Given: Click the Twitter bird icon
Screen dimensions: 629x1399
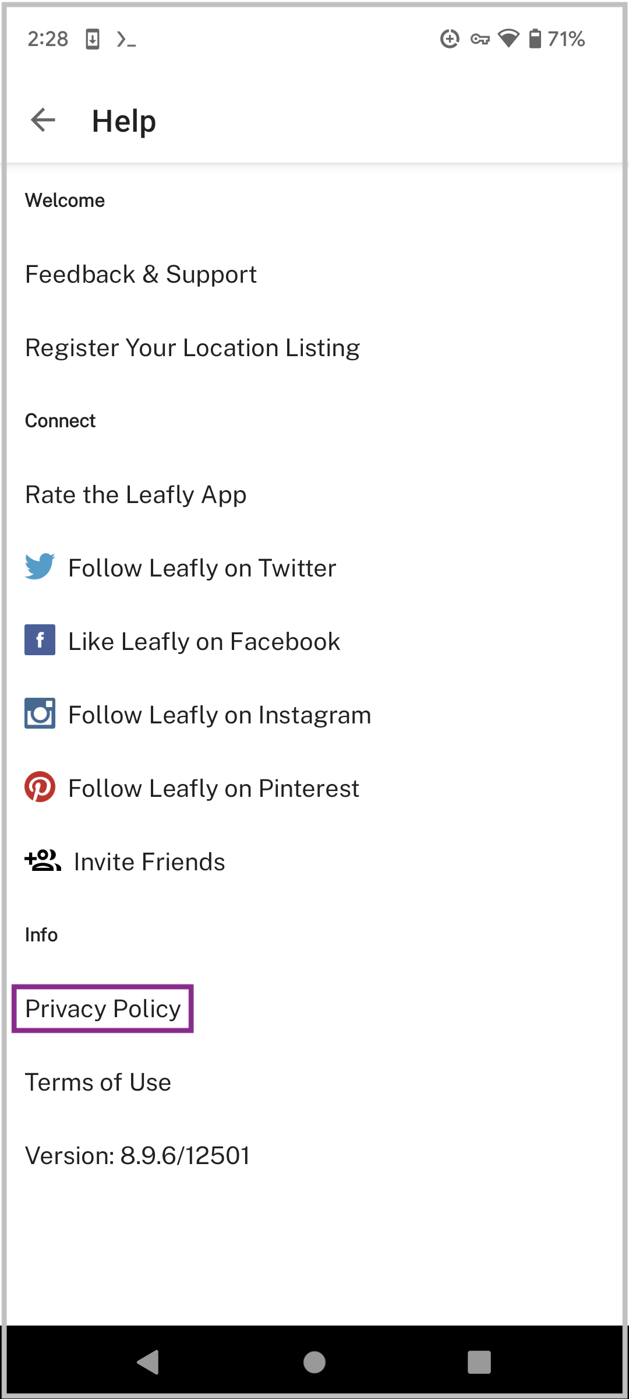Looking at the screenshot, I should click(40, 567).
